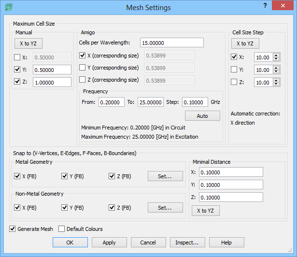297x257 pixels.
Task: Click the Cells per Wavelength input field
Action: click(x=171, y=43)
